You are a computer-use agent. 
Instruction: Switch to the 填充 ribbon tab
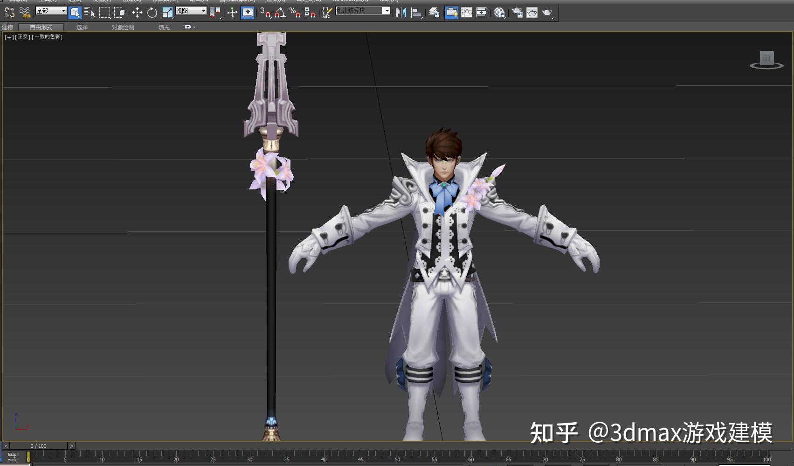164,28
